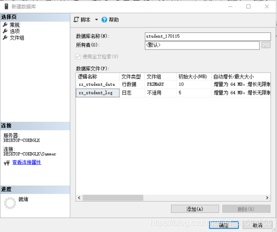The width and height of the screenshot is (277, 232).
Task: Click the 日志 file type cell
Action: pyautogui.click(x=132, y=93)
